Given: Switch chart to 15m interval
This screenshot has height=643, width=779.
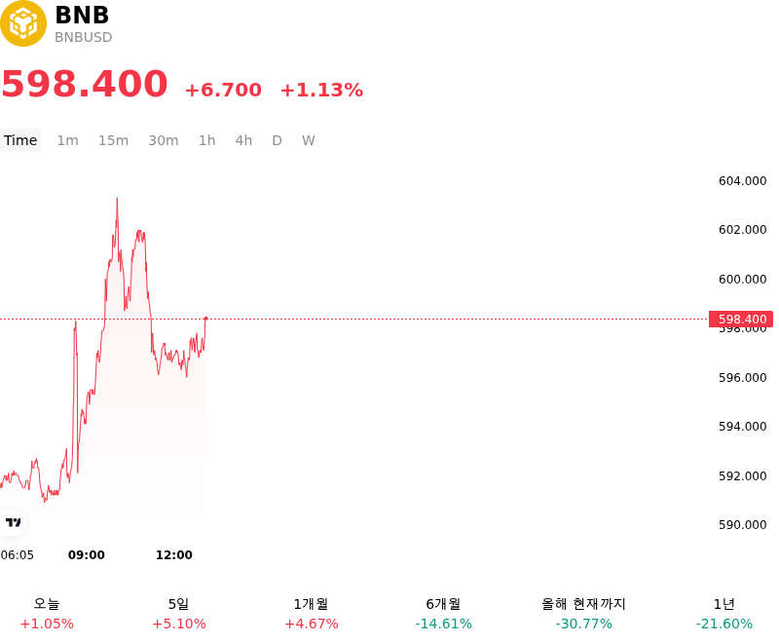Looking at the screenshot, I should 113,140.
